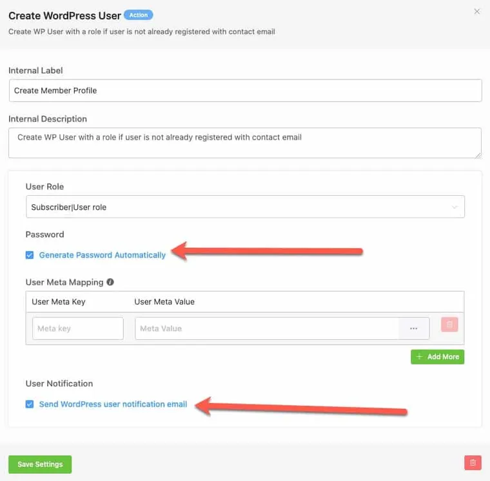Select the 'User Meta Value' column header
Viewport: 490px width, 481px height.
pos(164,302)
